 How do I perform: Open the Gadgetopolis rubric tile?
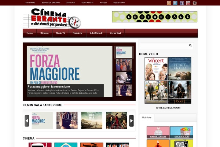[x=158, y=132]
